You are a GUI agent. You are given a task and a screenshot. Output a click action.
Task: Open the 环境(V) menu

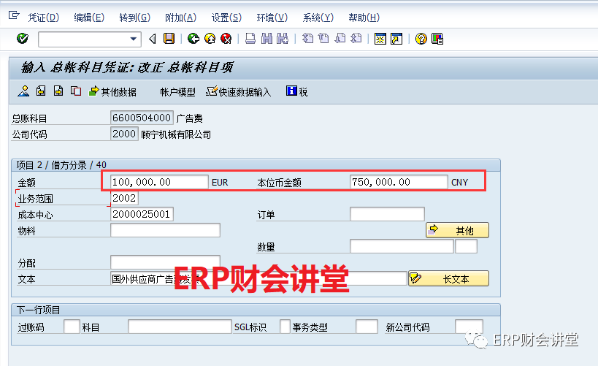[272, 18]
